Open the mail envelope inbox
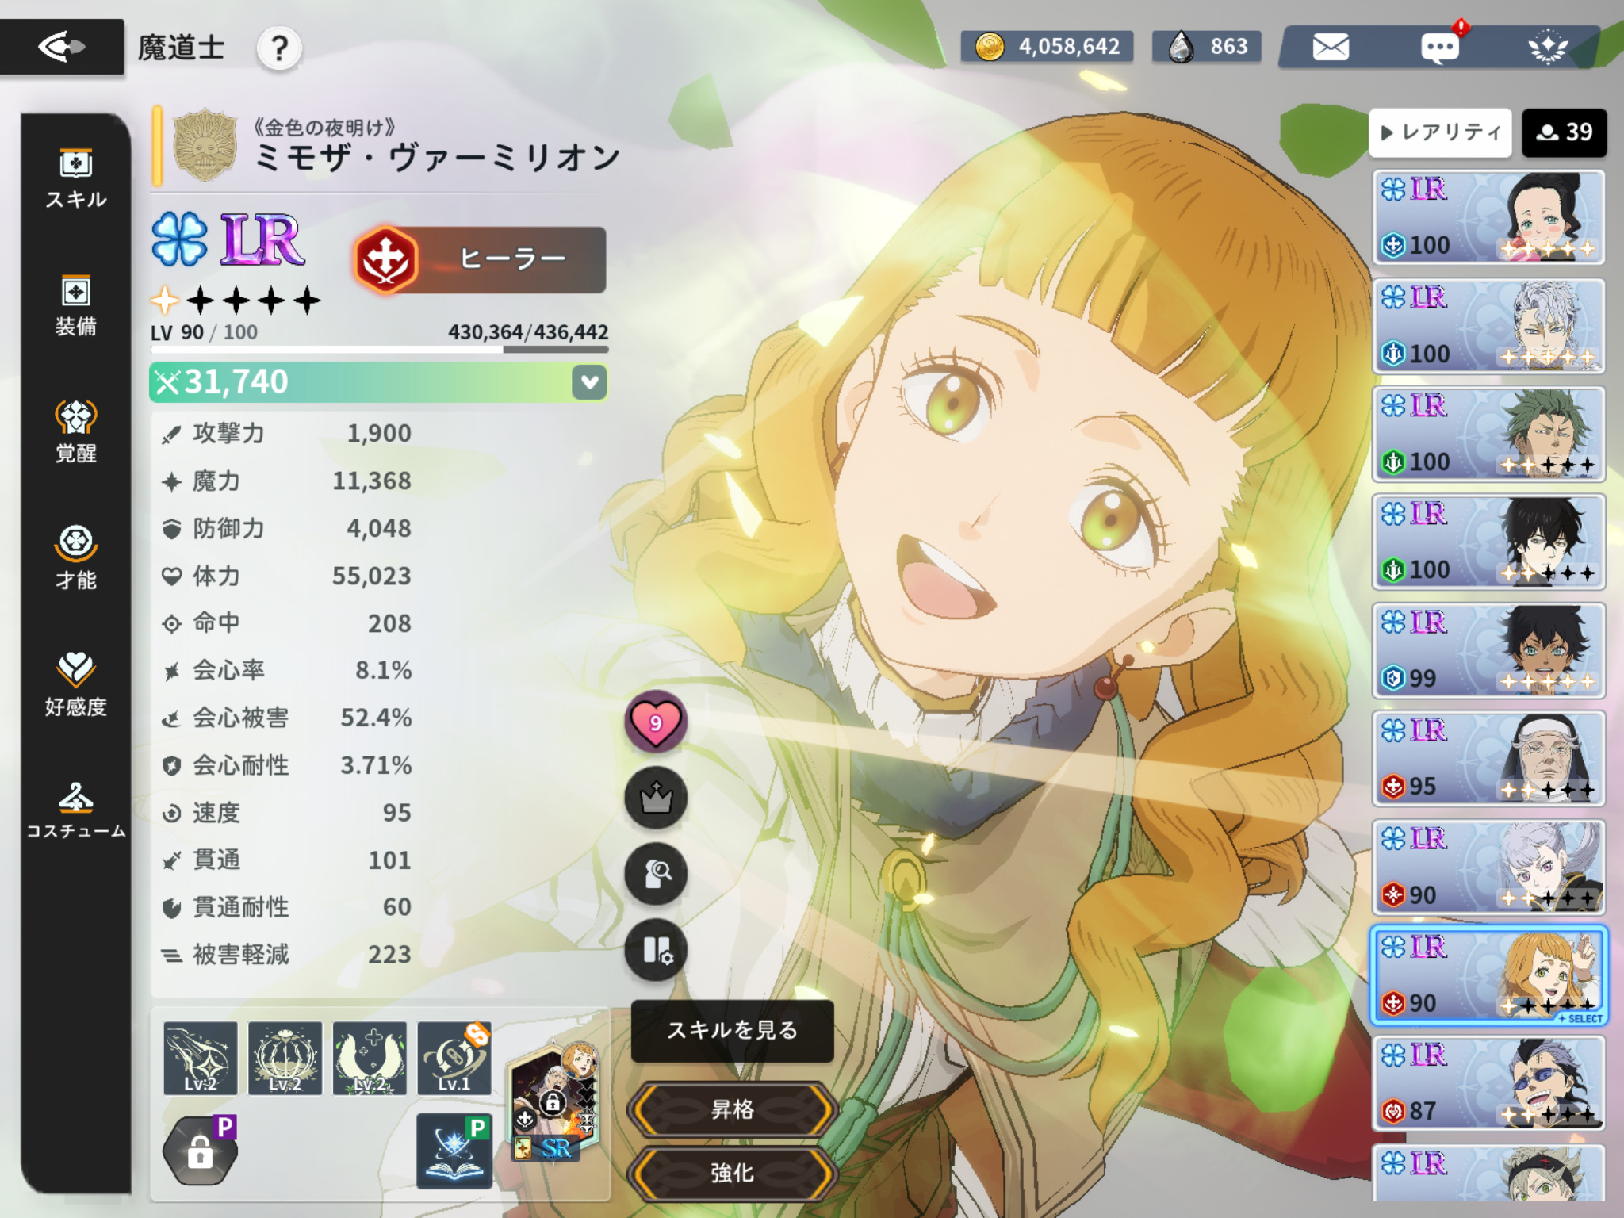Viewport: 1624px width, 1218px height. (x=1331, y=47)
